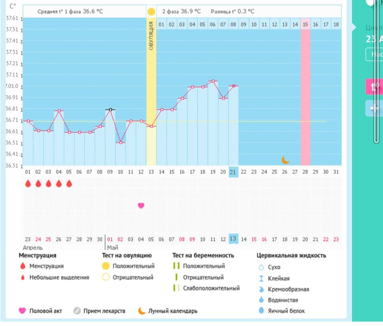Click the yellow ovulation circle in header
The image size is (383, 326).
point(151,11)
